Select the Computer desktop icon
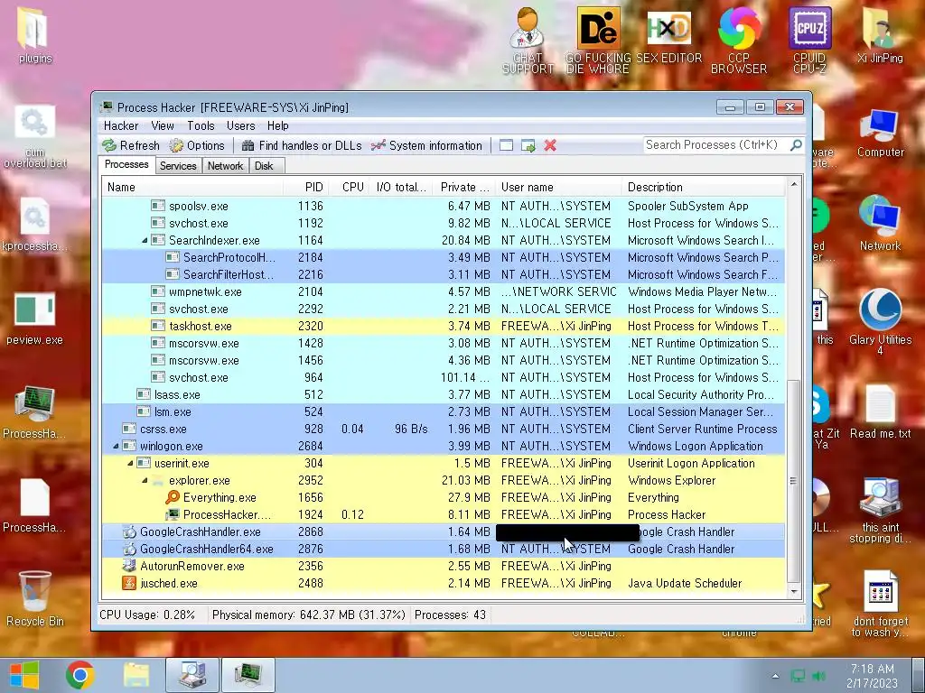Image resolution: width=925 pixels, height=693 pixels. coord(880,134)
